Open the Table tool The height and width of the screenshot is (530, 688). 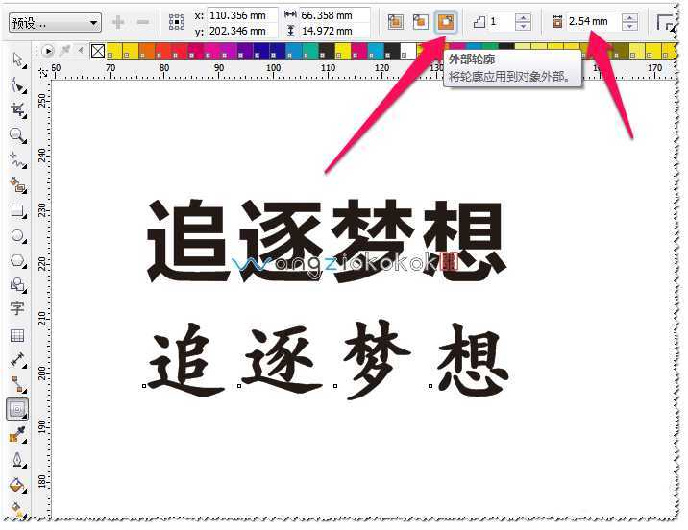tap(17, 335)
